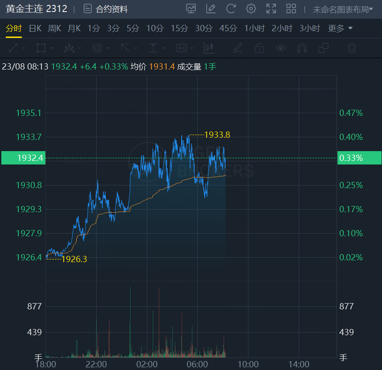Screen dimensions: 382x370
Task: Switch to 周K tab
Action: 54,28
